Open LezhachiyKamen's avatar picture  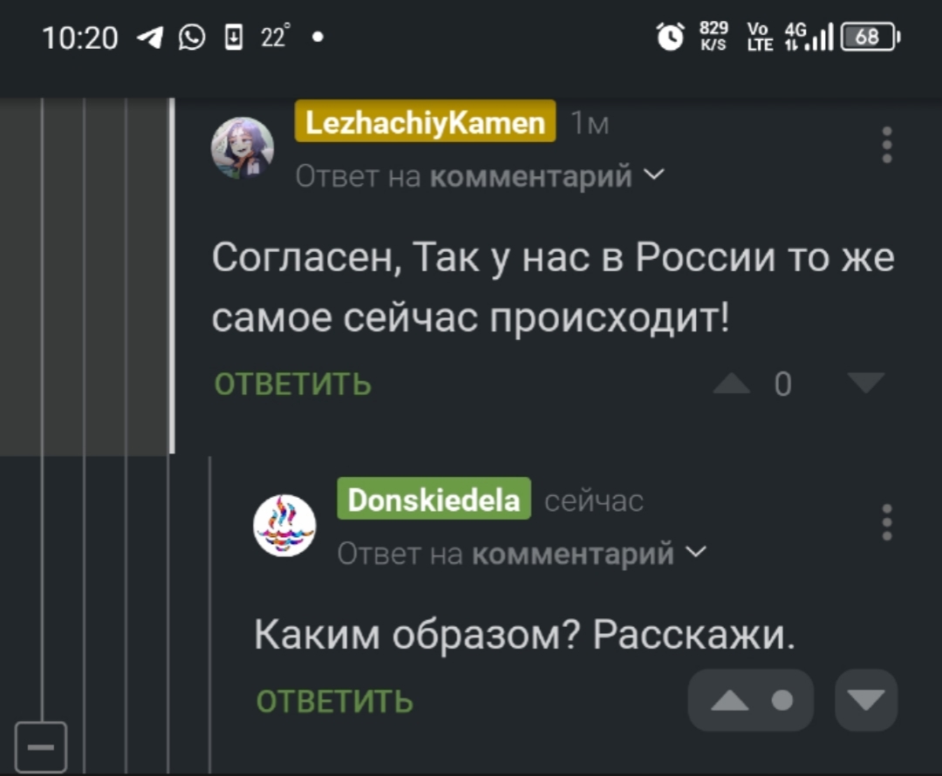pos(242,147)
